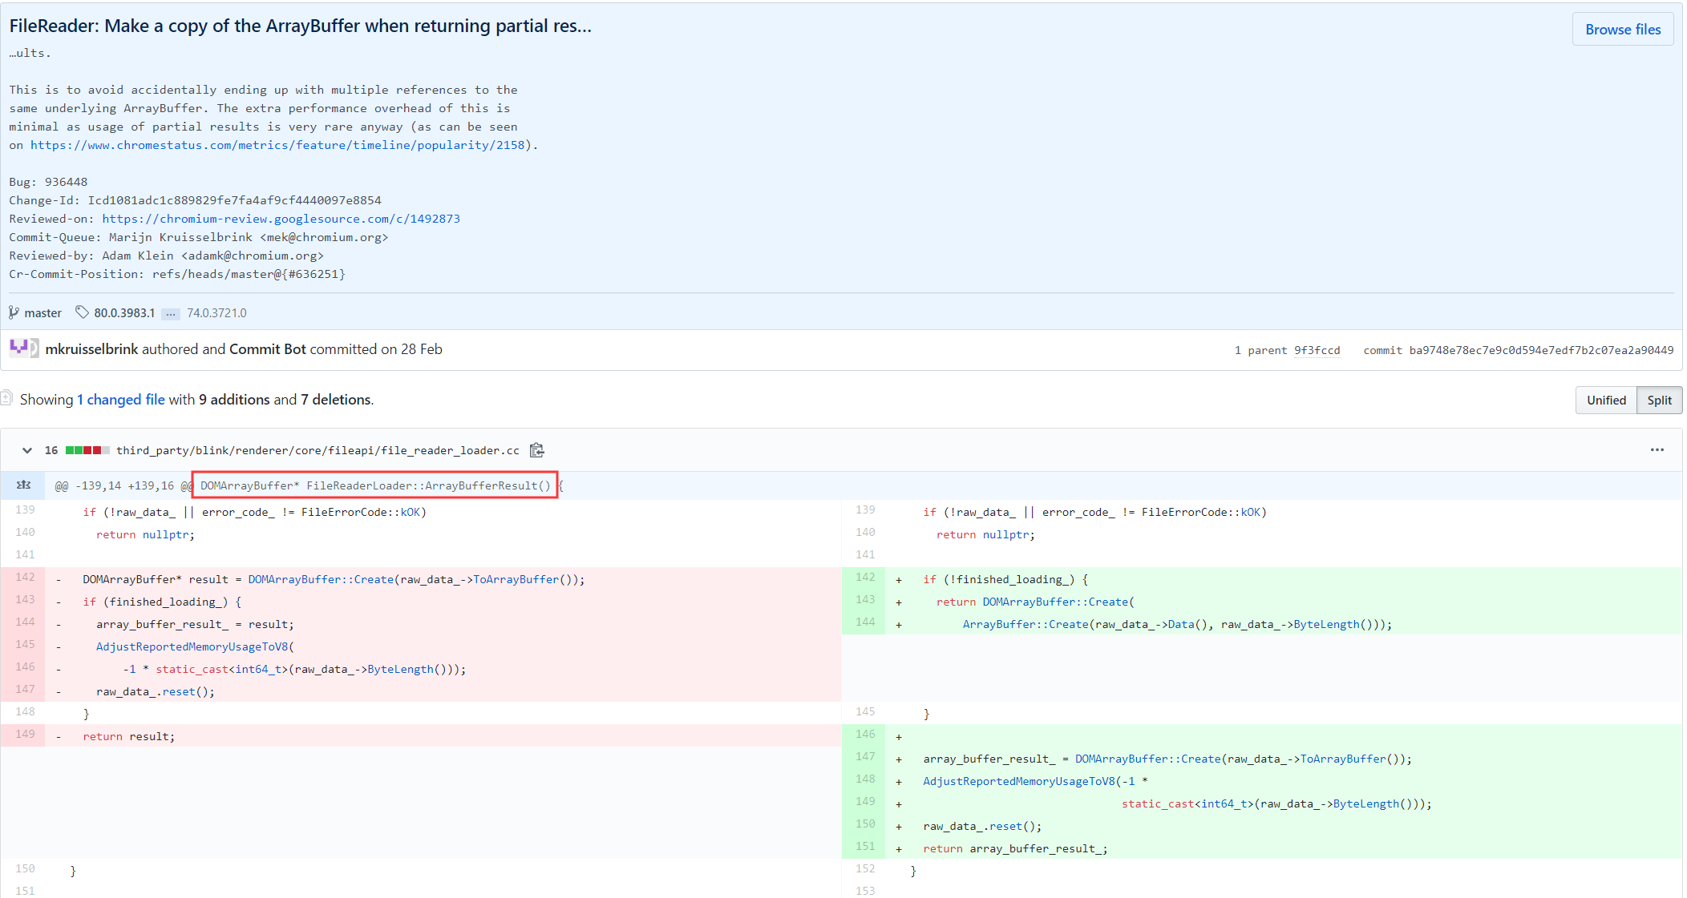The image size is (1687, 898).
Task: Open the file_reader_loader.cc file path
Action: [318, 450]
